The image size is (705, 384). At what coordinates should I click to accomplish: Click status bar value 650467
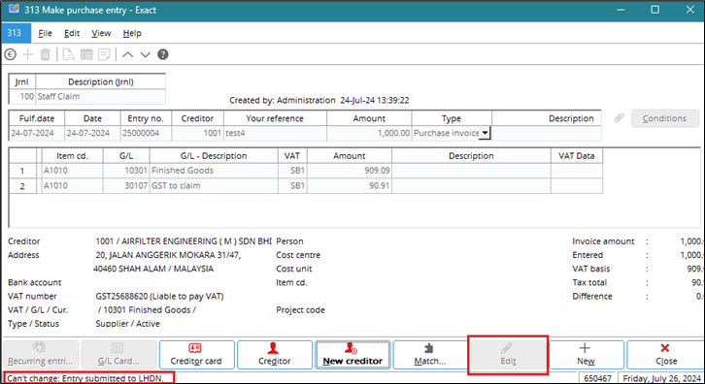(x=597, y=378)
